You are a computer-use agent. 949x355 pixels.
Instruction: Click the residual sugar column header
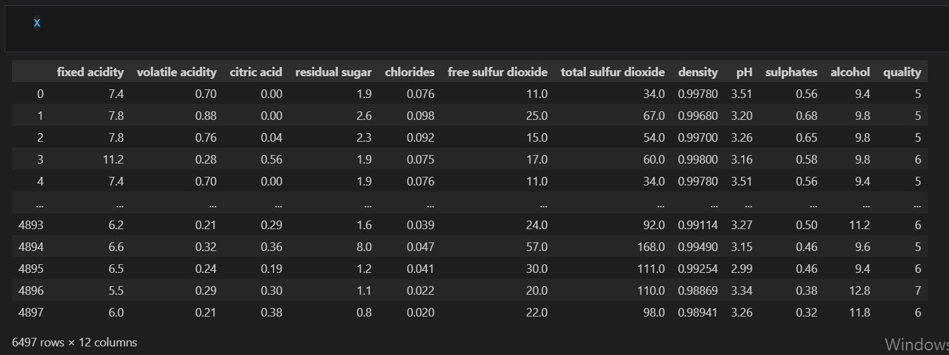(x=333, y=72)
